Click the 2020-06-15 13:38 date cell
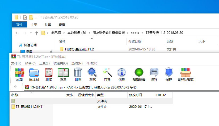The width and height of the screenshot is (219, 126). pyautogui.click(x=142, y=49)
